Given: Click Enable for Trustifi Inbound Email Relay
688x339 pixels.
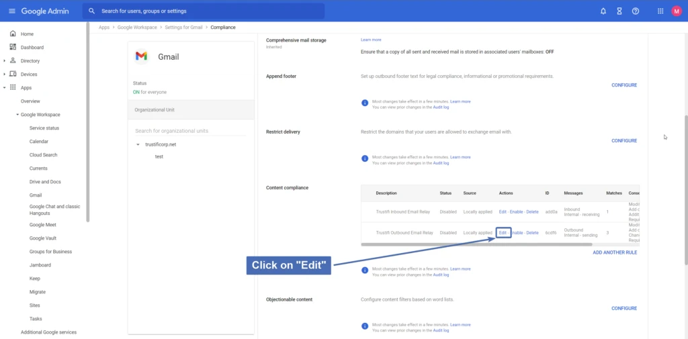Looking at the screenshot, I should tap(516, 211).
